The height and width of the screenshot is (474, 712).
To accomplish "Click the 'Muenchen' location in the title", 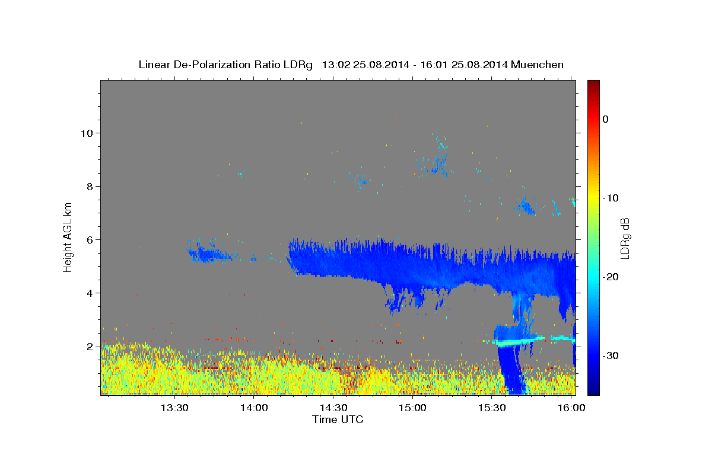I will pos(538,65).
